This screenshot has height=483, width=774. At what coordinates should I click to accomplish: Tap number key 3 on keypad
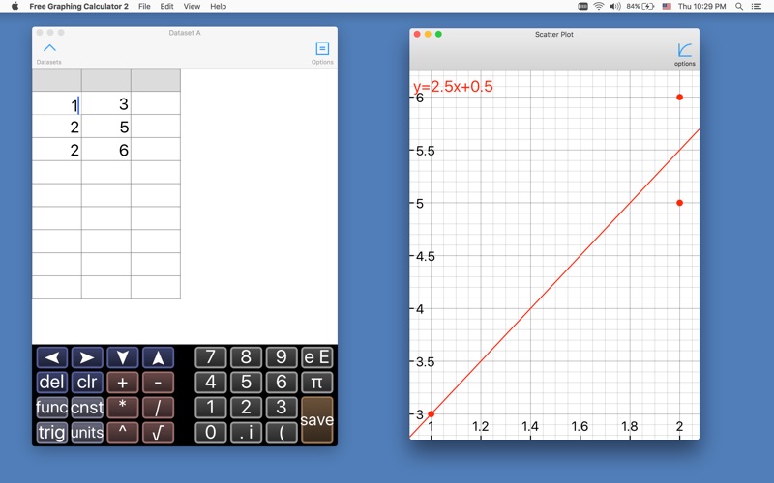(282, 407)
